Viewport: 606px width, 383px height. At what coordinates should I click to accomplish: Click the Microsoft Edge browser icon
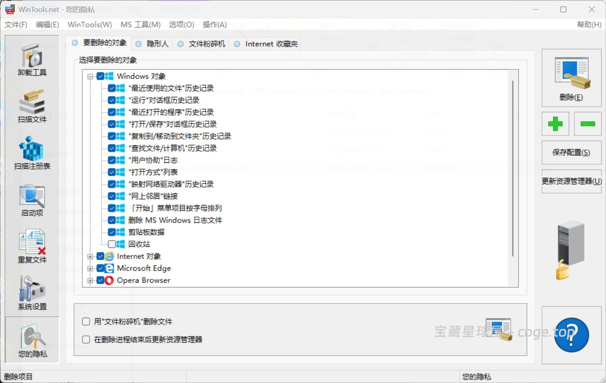pos(109,268)
